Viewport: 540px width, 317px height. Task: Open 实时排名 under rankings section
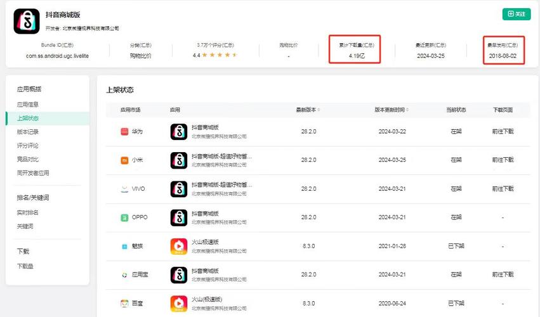pyautogui.click(x=28, y=212)
